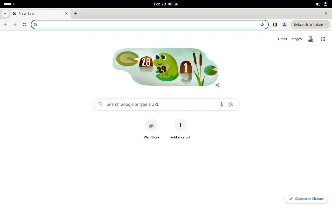Screen dimensions: 332x207
Task: Start voice search with microphone icon
Action: pos(222,104)
